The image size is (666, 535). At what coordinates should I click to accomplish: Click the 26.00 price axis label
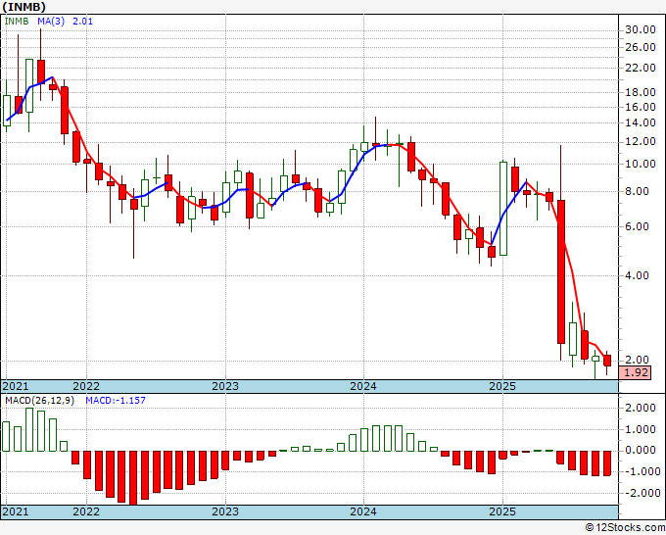pyautogui.click(x=641, y=47)
